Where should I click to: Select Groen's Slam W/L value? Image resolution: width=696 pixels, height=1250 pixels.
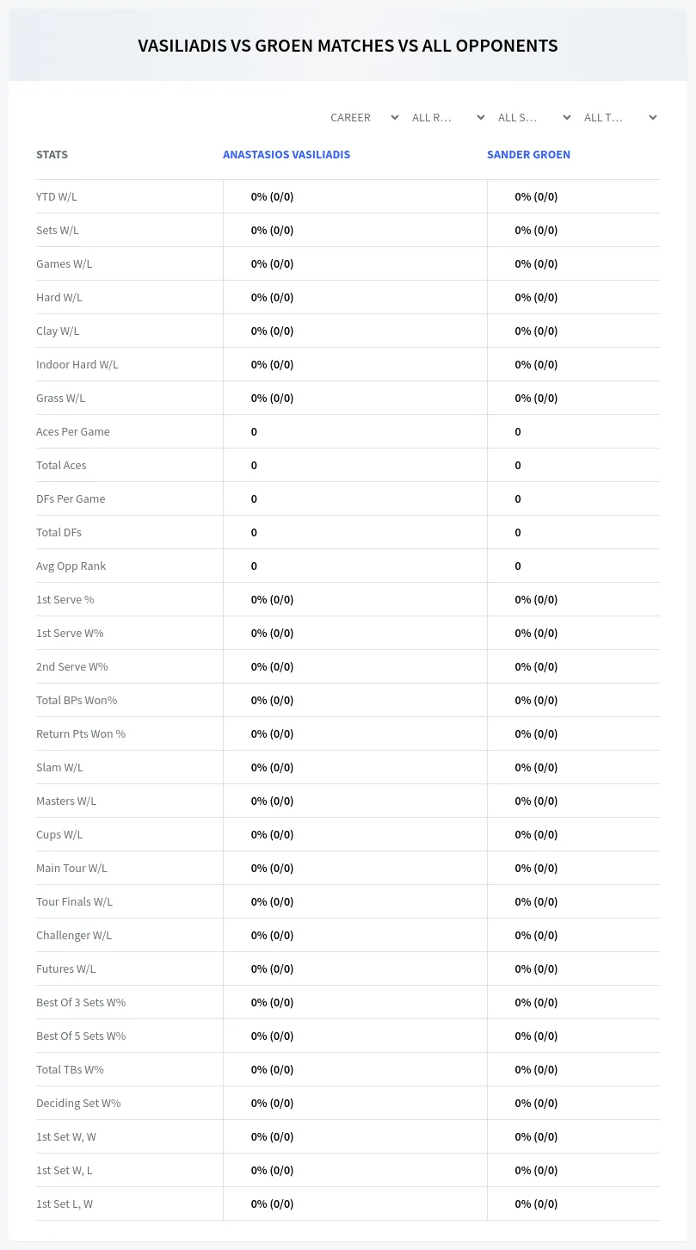536,767
